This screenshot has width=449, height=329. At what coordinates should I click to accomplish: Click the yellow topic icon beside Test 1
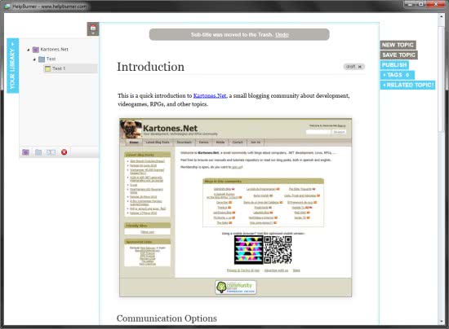coord(48,68)
